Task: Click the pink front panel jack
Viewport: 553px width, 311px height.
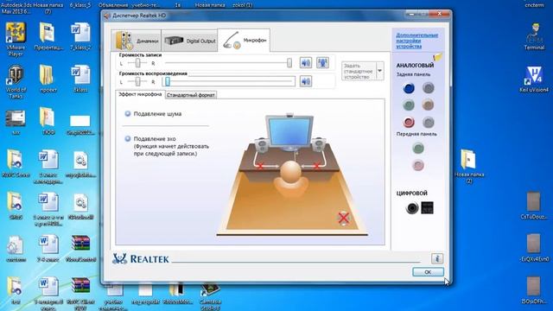Action: pyautogui.click(x=418, y=165)
